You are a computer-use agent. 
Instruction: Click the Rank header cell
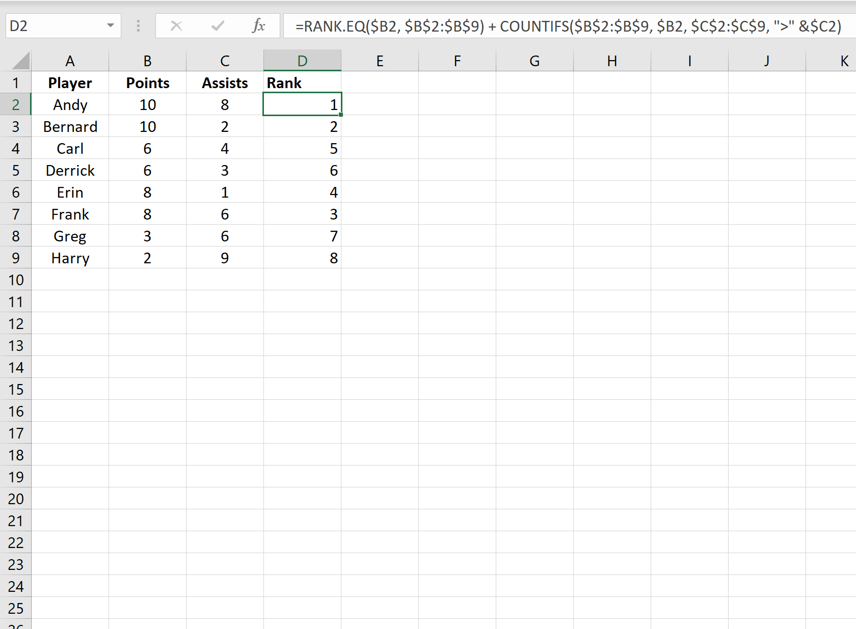click(302, 83)
